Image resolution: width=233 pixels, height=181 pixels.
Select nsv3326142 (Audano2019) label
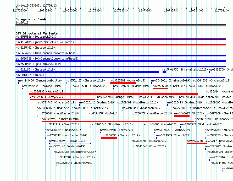tap(97, 102)
